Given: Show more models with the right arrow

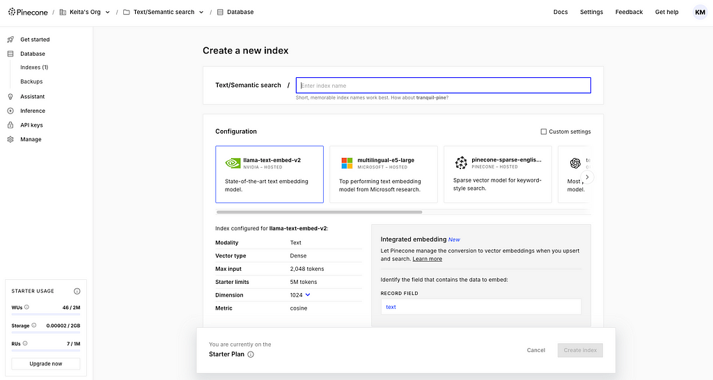Looking at the screenshot, I should click(x=587, y=177).
